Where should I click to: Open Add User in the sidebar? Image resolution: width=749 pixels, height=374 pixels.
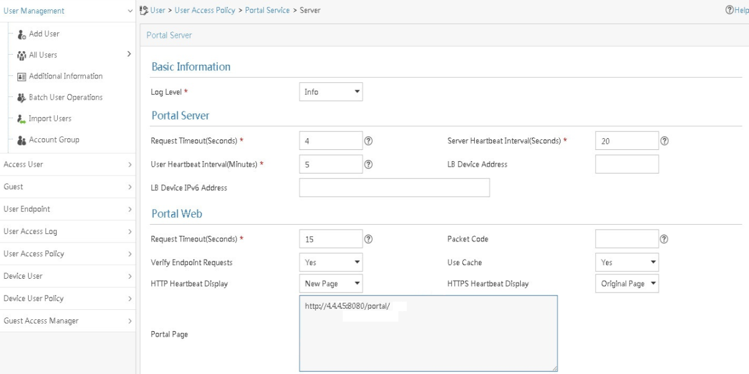44,34
